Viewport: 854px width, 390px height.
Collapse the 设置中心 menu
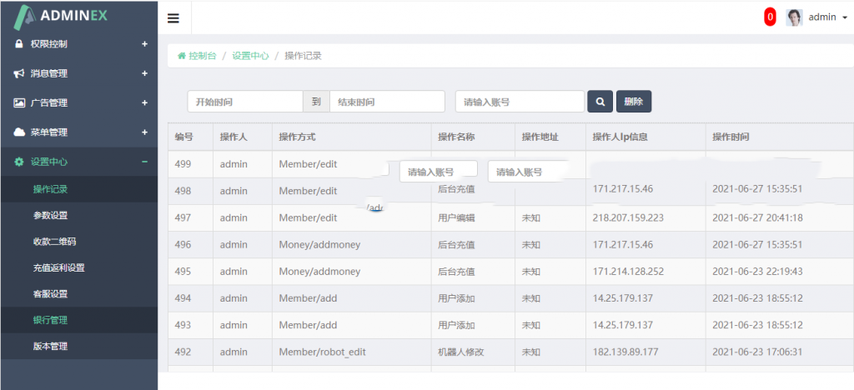click(x=144, y=162)
